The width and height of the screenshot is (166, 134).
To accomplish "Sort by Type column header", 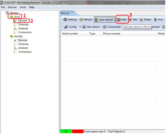I will click(x=95, y=34).
